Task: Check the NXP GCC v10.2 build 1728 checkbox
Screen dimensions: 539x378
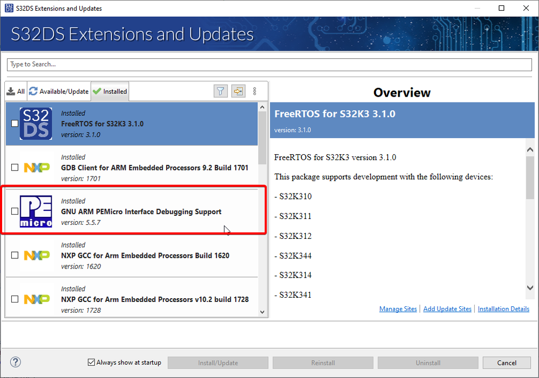Action: tap(15, 299)
